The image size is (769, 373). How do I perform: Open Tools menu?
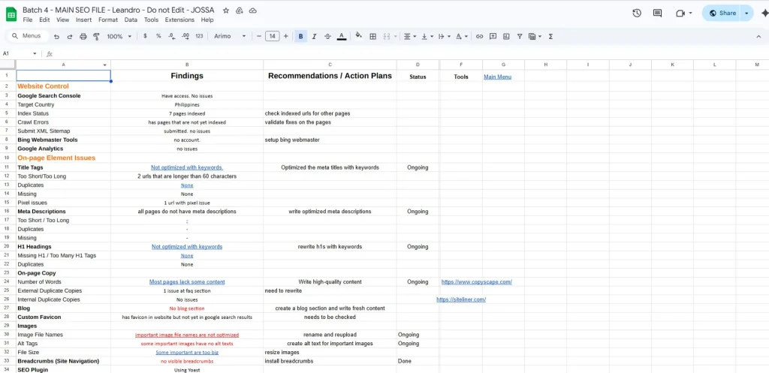151,20
